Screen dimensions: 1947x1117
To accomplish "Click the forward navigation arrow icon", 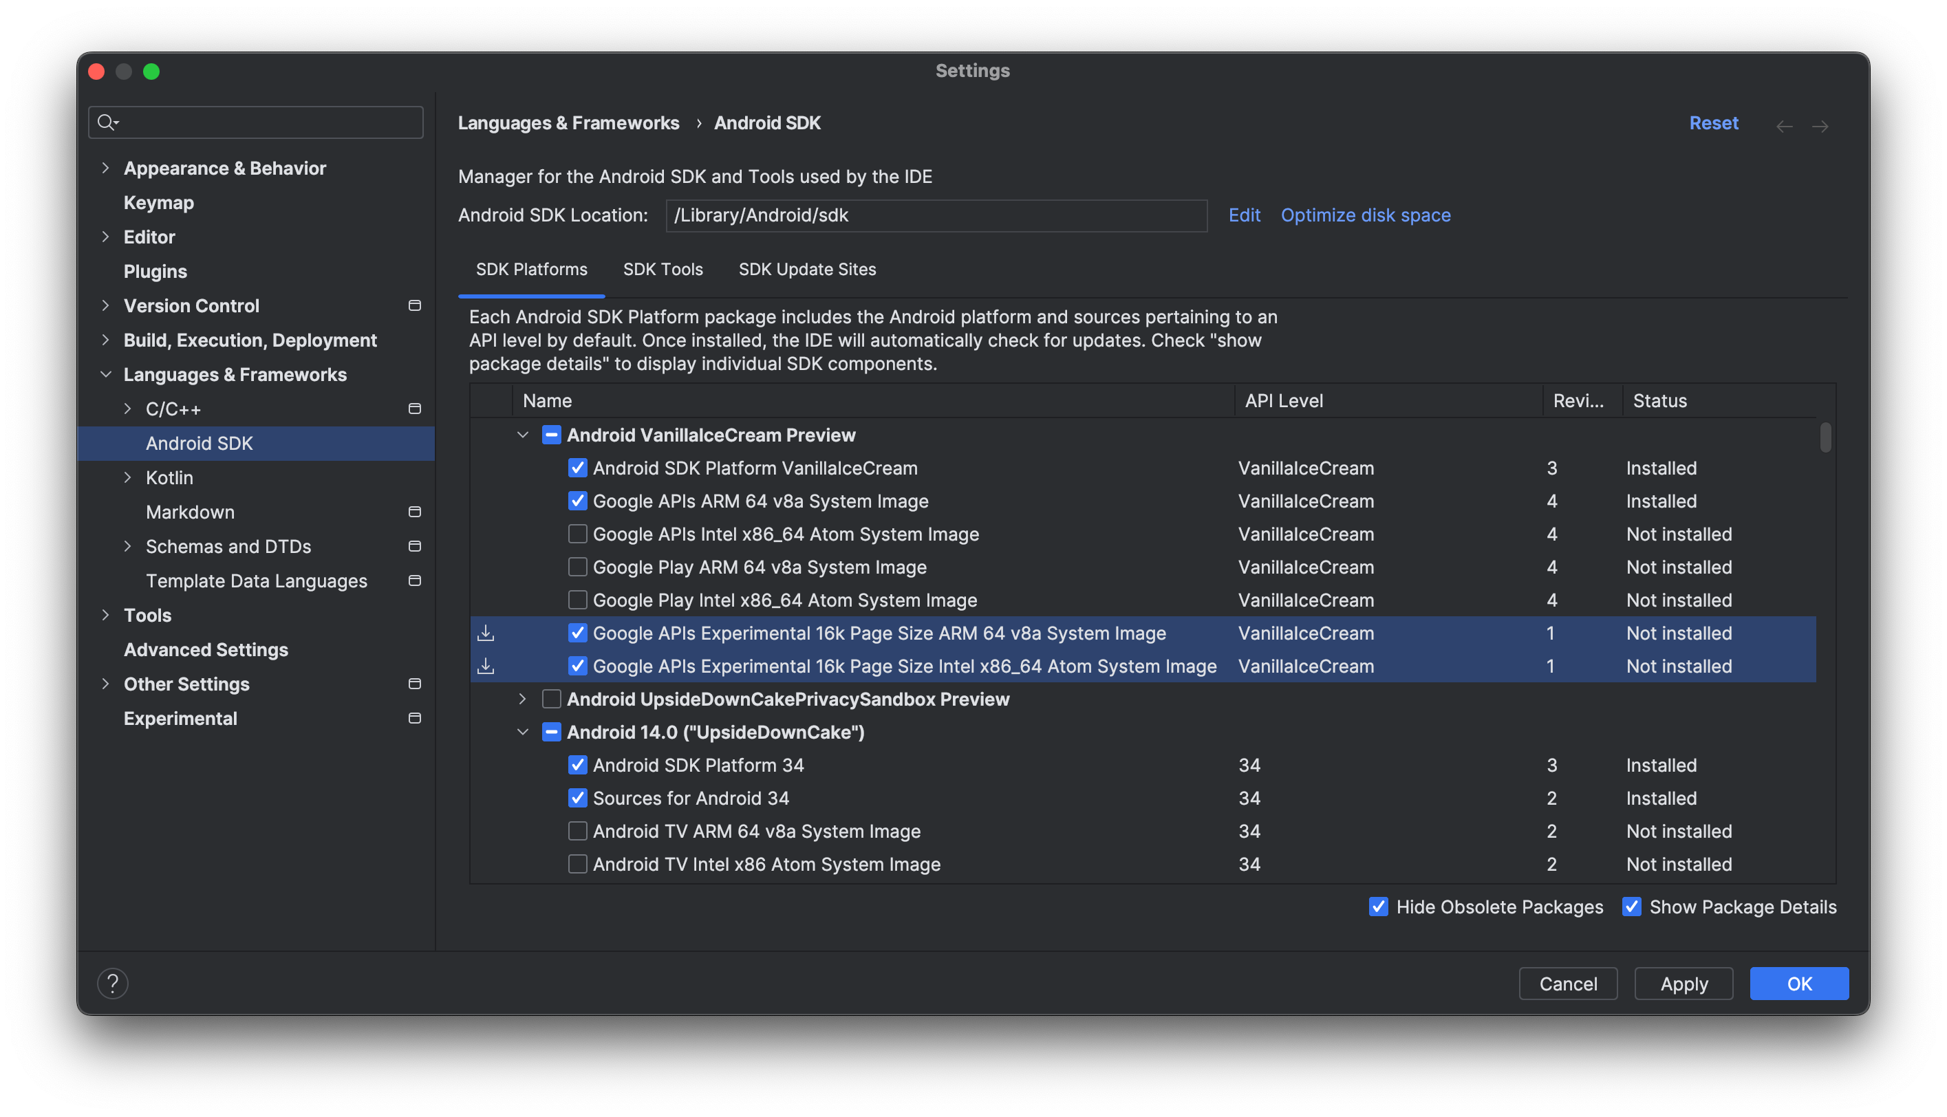I will pos(1820,123).
